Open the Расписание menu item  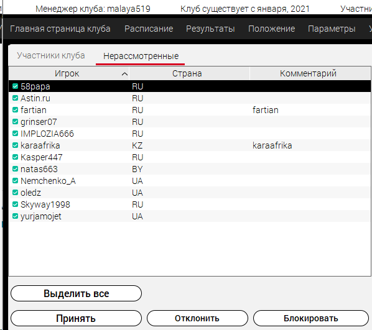[149, 29]
